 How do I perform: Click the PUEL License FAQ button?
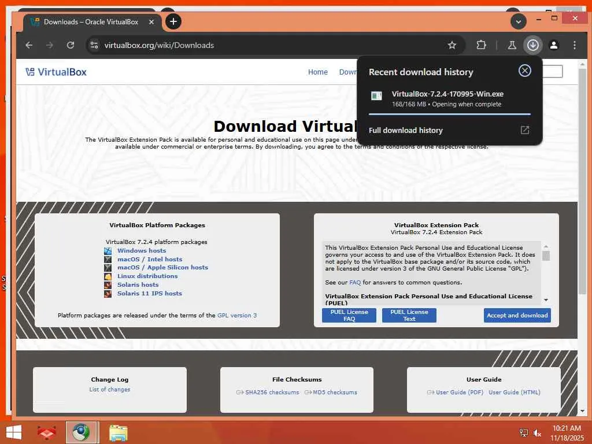349,315
